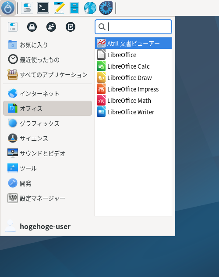Select the 開発 development category
Viewport: 219px width, 277px height.
tap(48, 183)
